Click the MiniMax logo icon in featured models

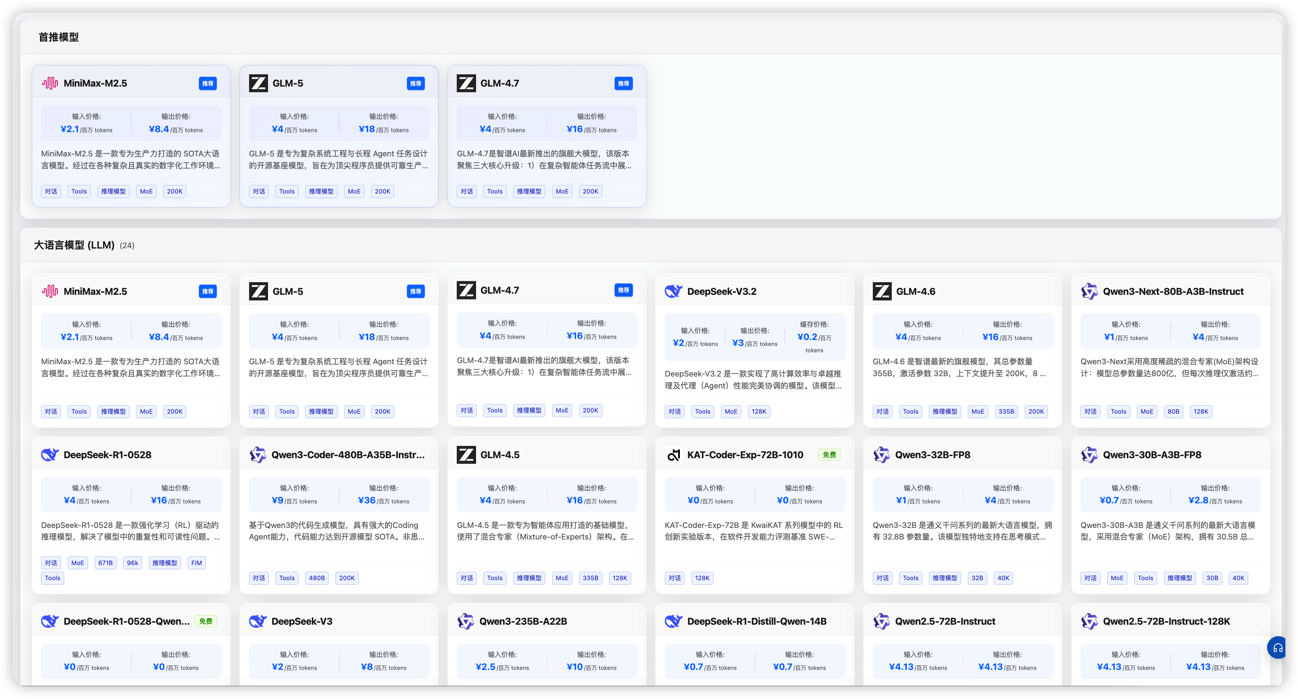pyautogui.click(x=50, y=83)
